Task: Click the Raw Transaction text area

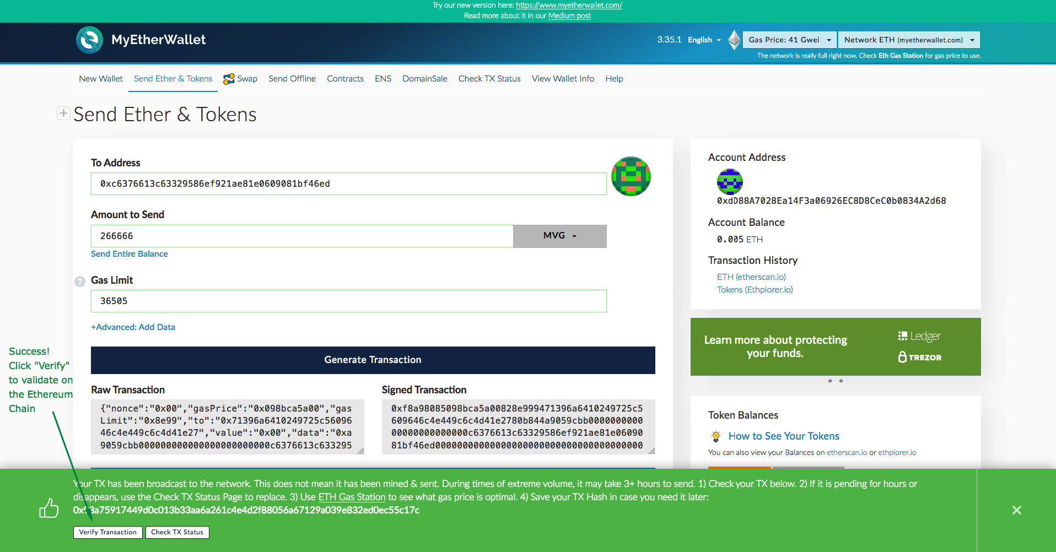Action: 228,427
